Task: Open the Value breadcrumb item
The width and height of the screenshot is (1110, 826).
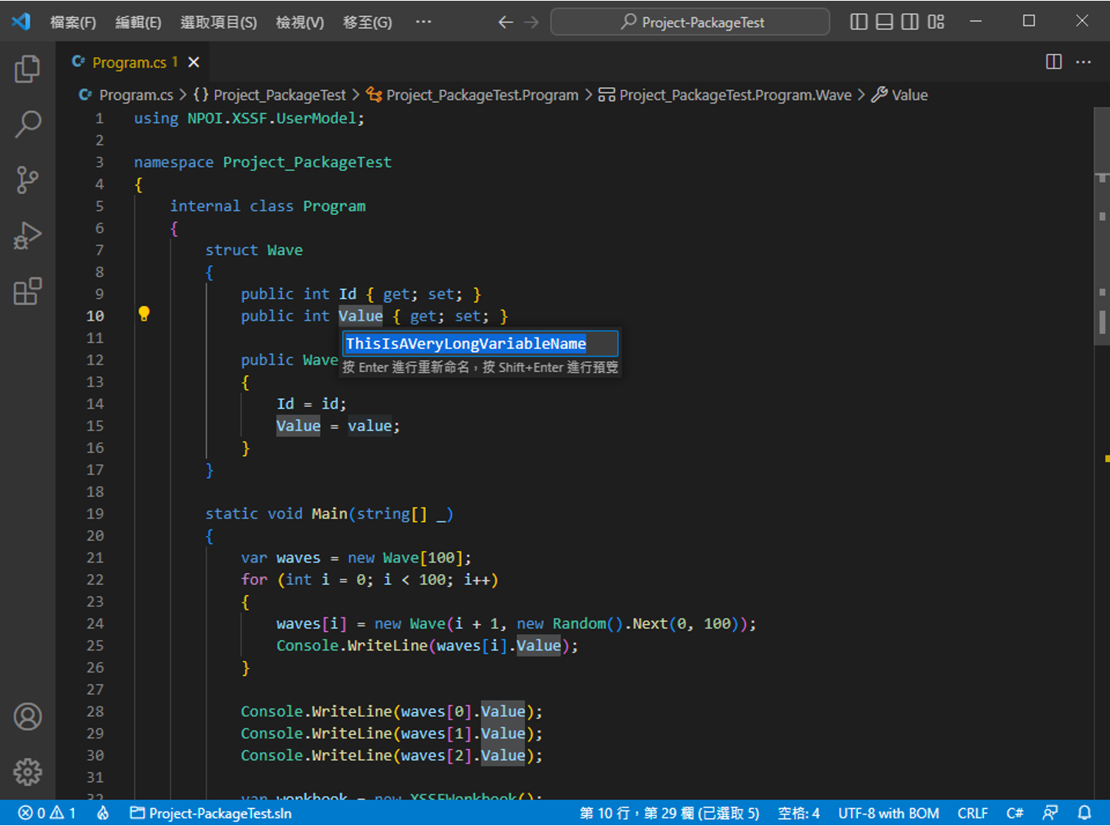Action: click(900, 95)
